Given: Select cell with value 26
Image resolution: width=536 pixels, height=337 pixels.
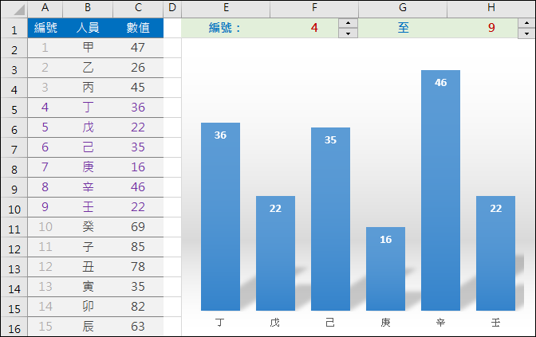Looking at the screenshot, I should [138, 68].
